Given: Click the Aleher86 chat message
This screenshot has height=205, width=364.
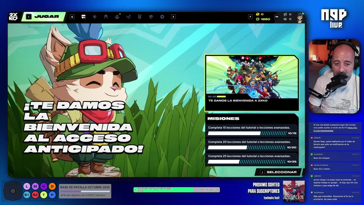Looking at the screenshot, I should point(335,142).
